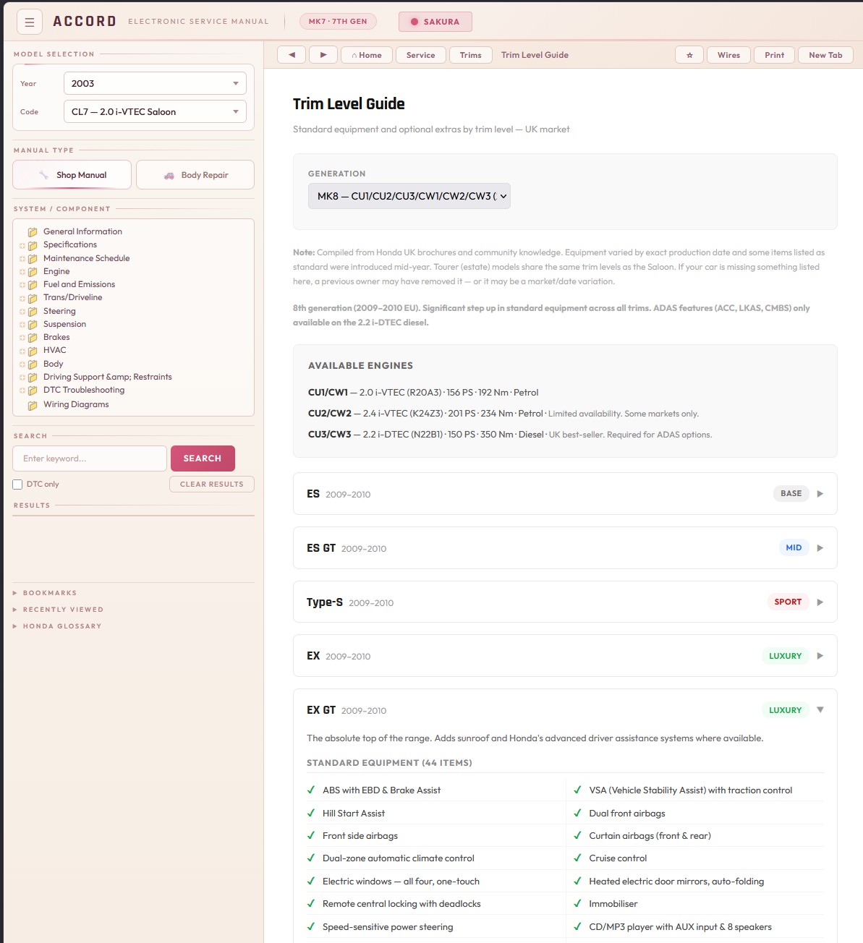Toggle the SAKURA theme button

point(435,22)
